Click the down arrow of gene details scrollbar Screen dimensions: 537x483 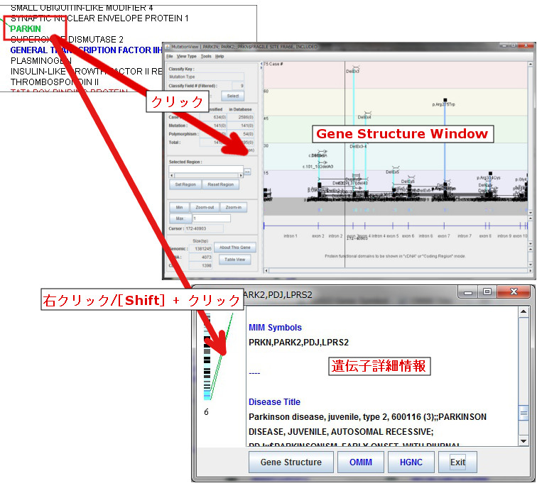coord(524,441)
